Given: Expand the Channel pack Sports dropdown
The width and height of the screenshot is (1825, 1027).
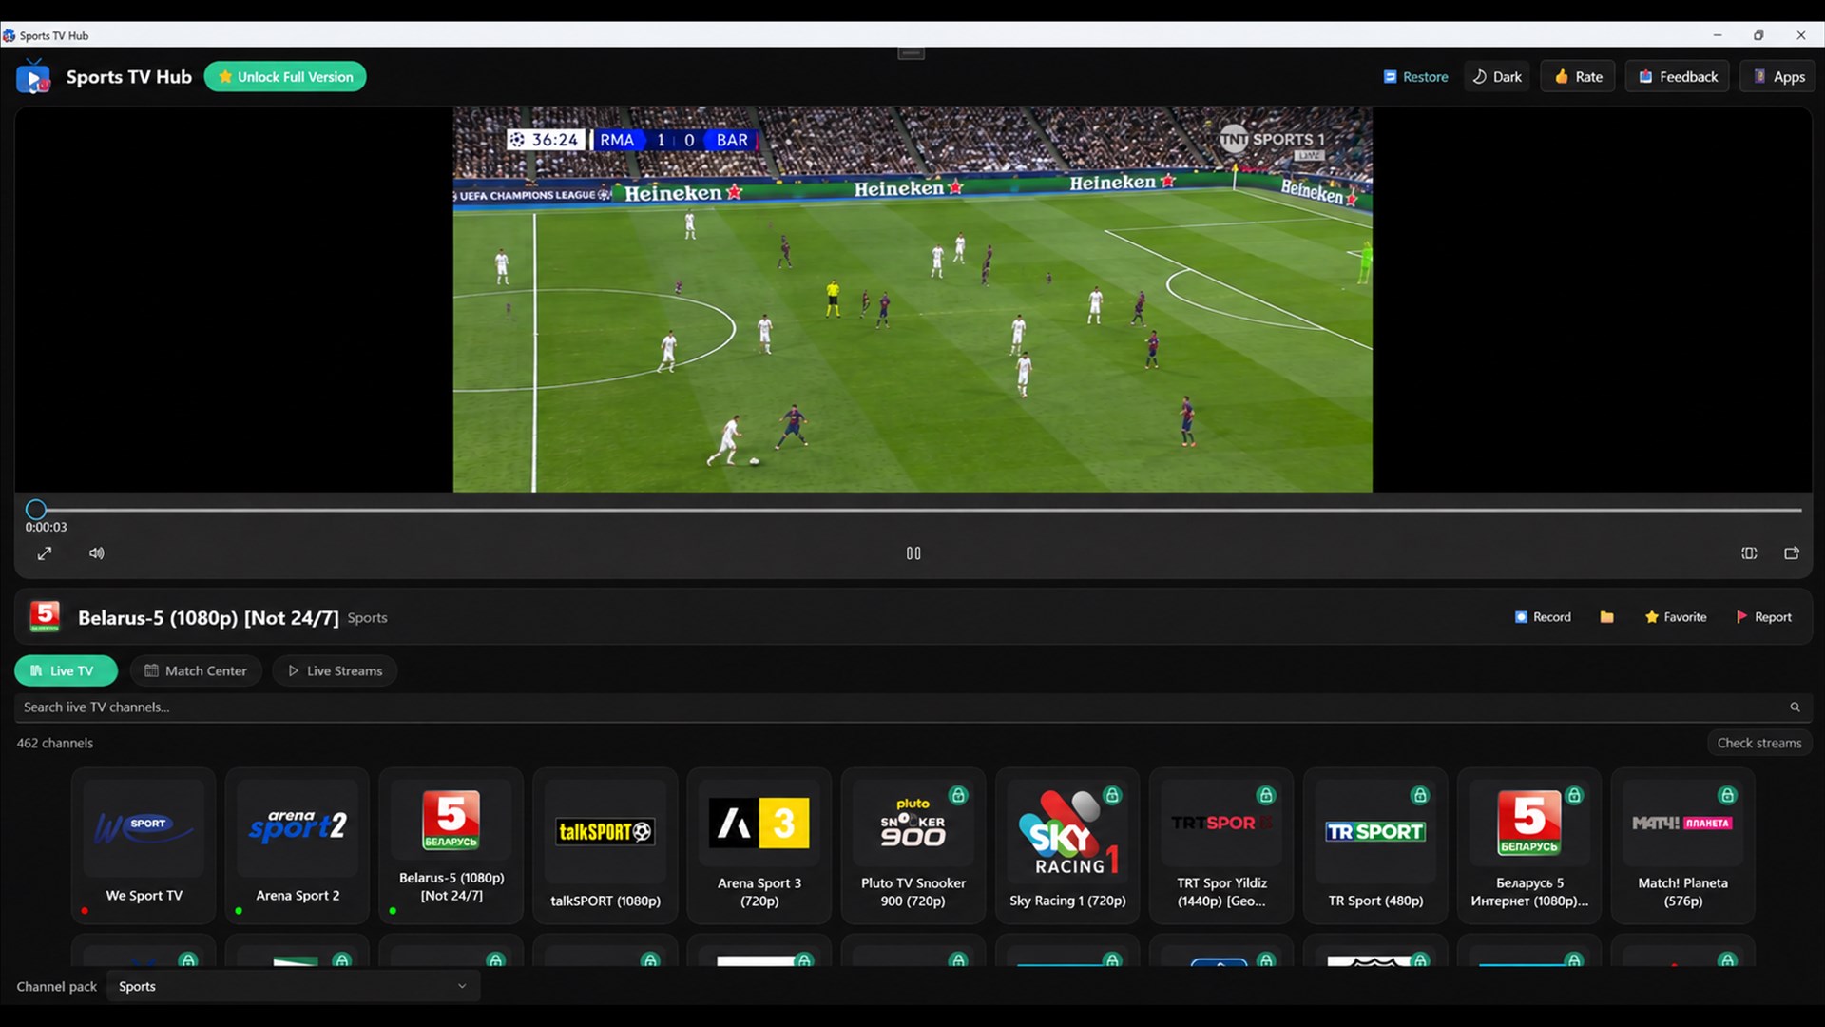Looking at the screenshot, I should (294, 986).
